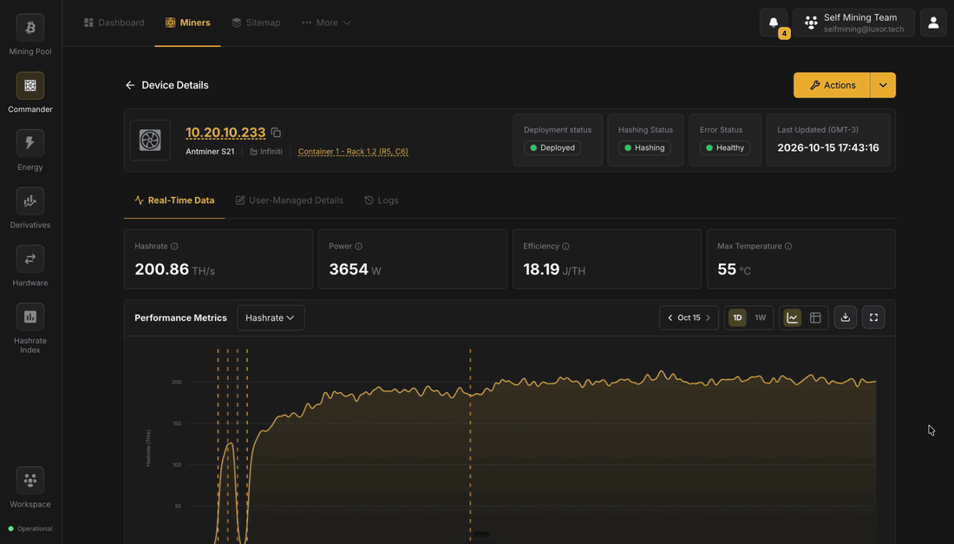
Task: Click Infiniti folder label
Action: coord(266,152)
